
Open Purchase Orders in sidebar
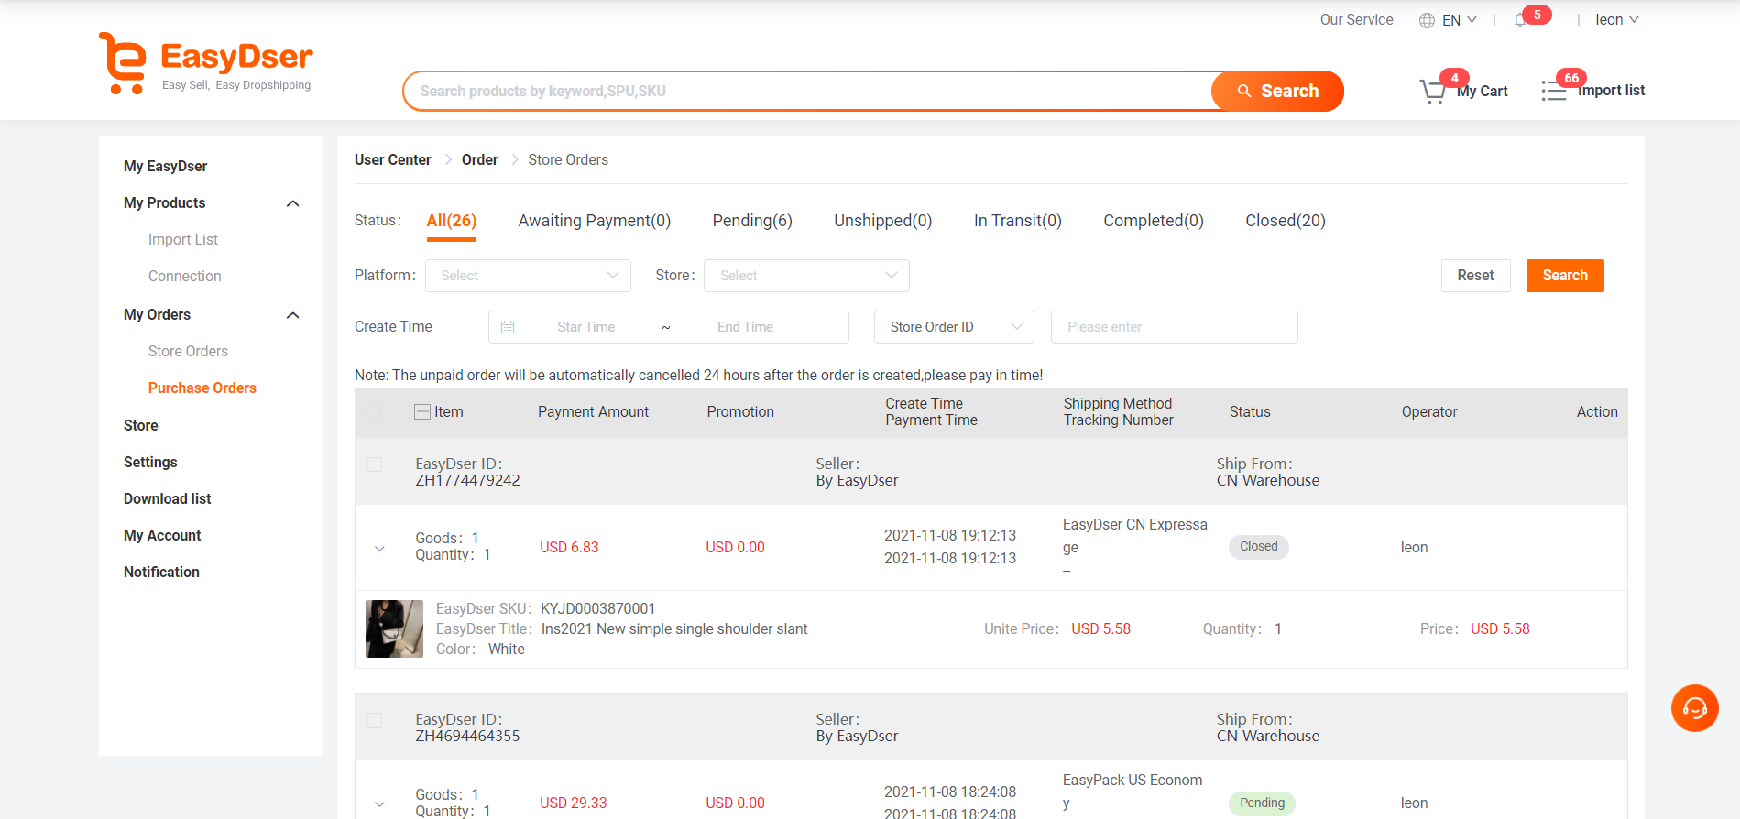click(x=202, y=388)
